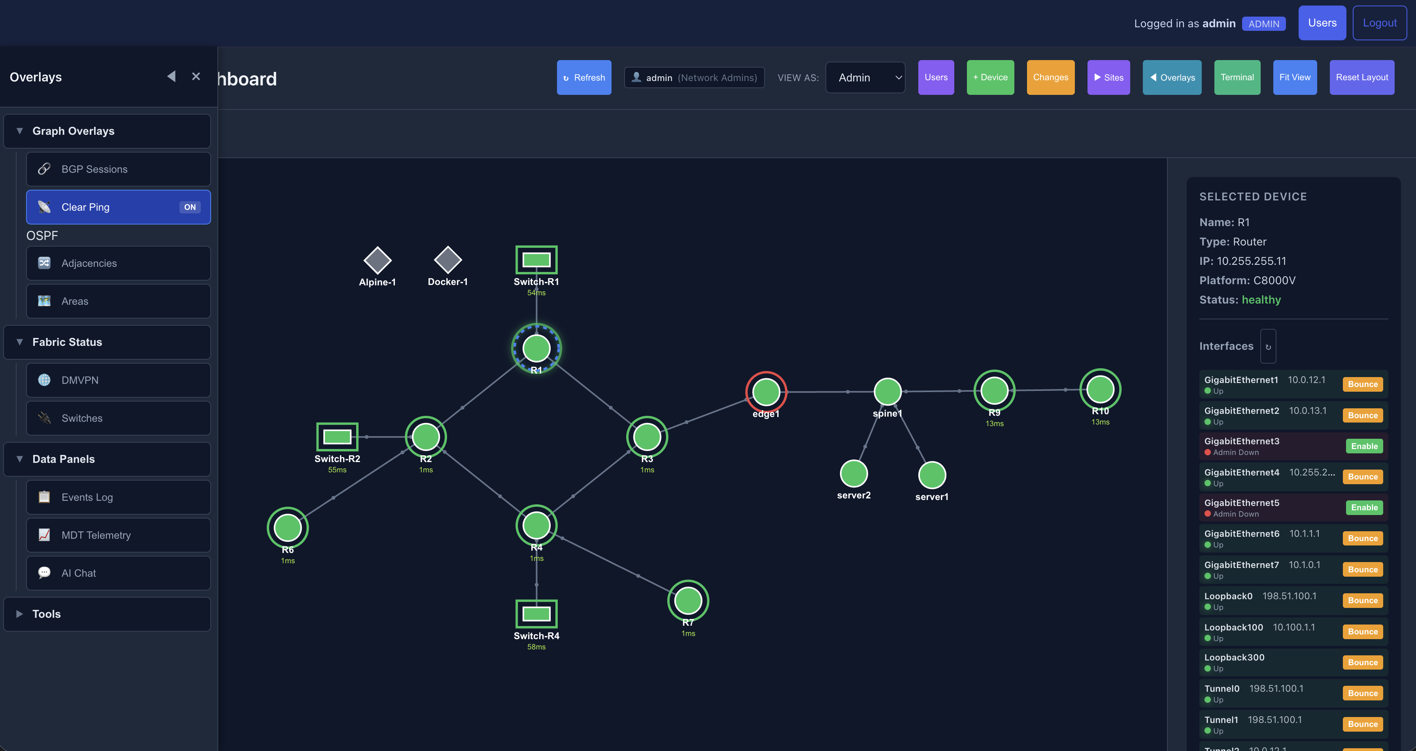Collapse the Fabric Status section
The height and width of the screenshot is (751, 1416).
click(107, 342)
